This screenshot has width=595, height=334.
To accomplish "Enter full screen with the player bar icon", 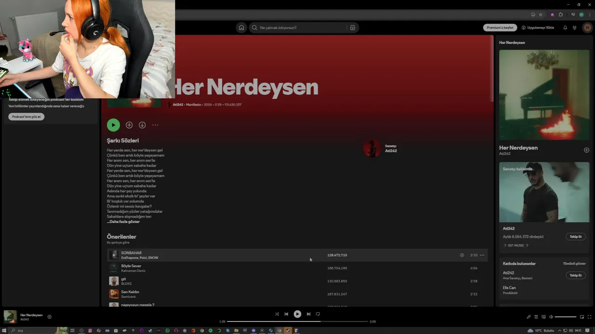I will (x=589, y=317).
